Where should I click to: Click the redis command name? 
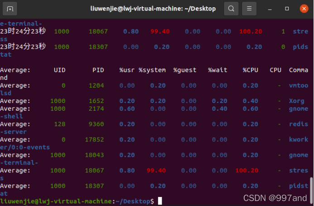pos(299,124)
